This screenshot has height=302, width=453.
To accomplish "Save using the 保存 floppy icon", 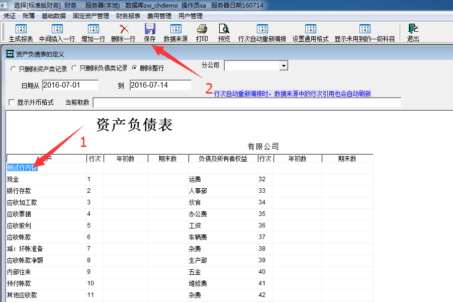I will (150, 29).
